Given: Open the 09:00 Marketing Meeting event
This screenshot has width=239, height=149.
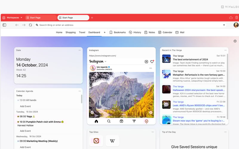Looking at the screenshot, I should pyautogui.click(x=38, y=141).
